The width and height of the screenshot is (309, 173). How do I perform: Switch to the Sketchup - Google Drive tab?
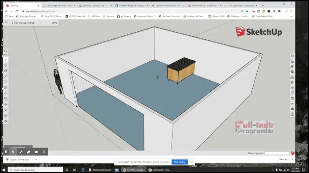click(95, 6)
